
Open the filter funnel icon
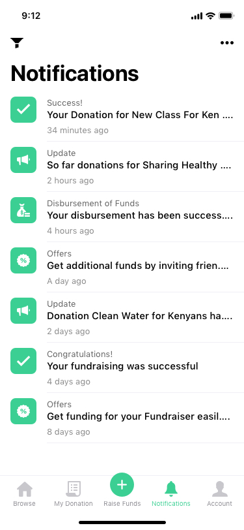17,43
